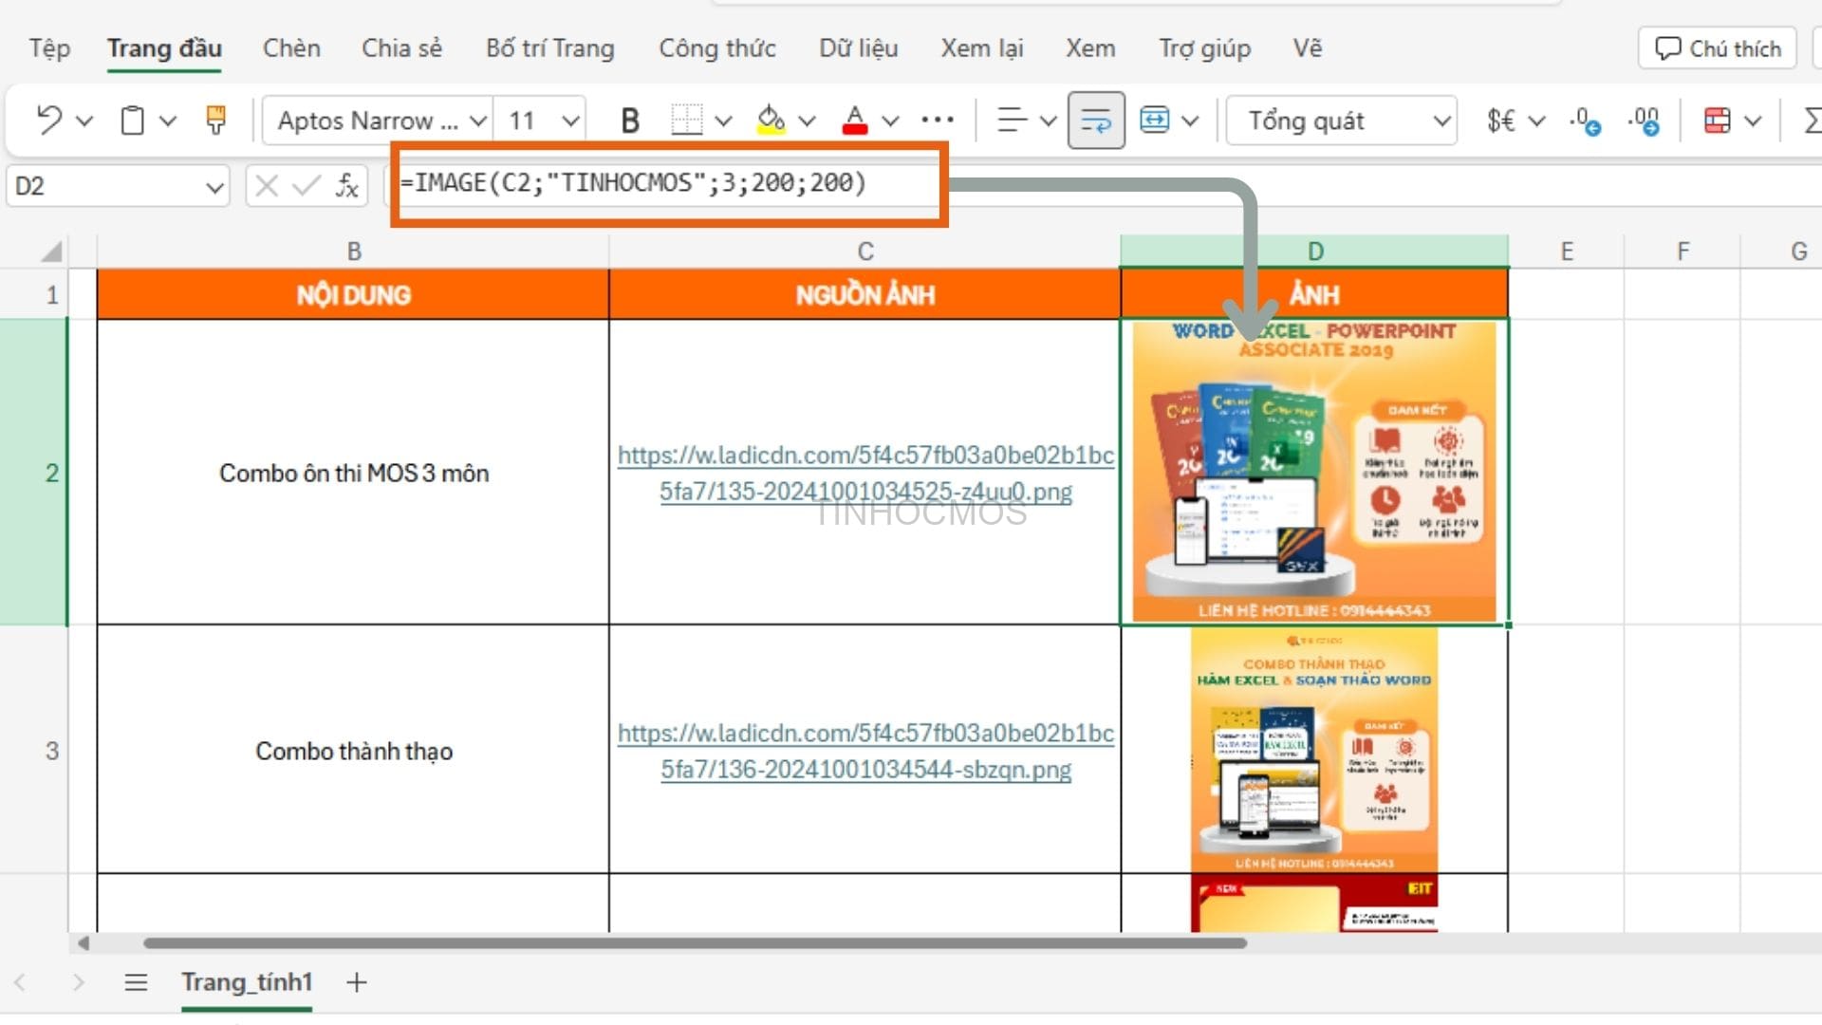
Task: Switch to the Dữ liệu tab
Action: click(x=859, y=48)
